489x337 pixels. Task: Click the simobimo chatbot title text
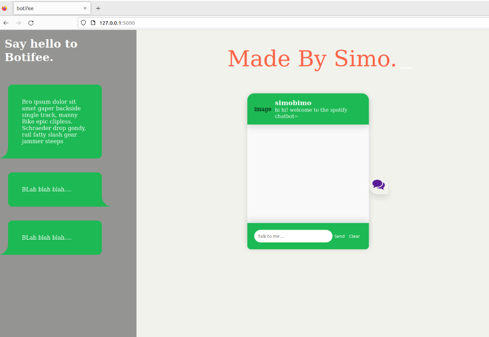click(293, 103)
